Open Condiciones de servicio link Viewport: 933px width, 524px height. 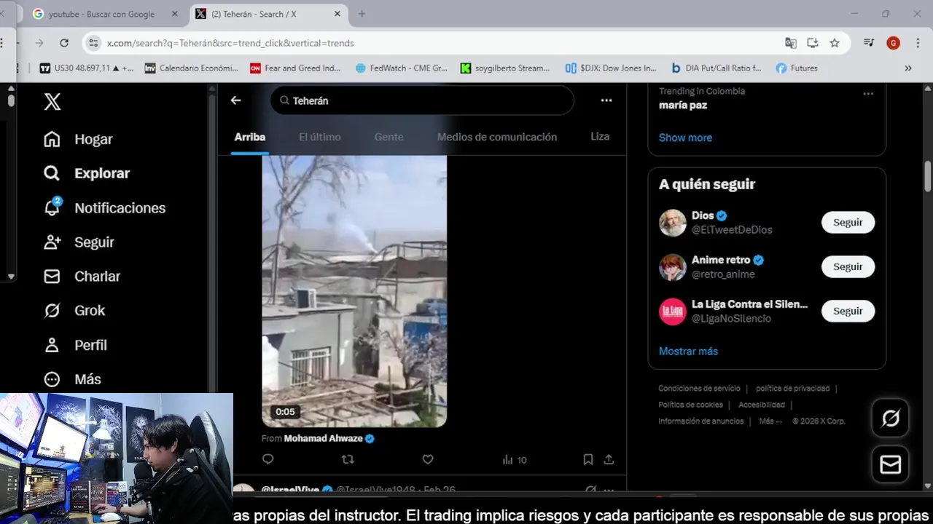[699, 389]
